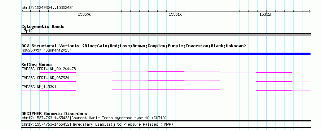Select the magenta NM_001204478 transcript line
The image size is (321, 130).
[x=166, y=72]
